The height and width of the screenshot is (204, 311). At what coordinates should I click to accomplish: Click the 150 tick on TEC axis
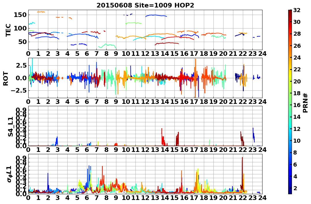pyautogui.click(x=20, y=15)
